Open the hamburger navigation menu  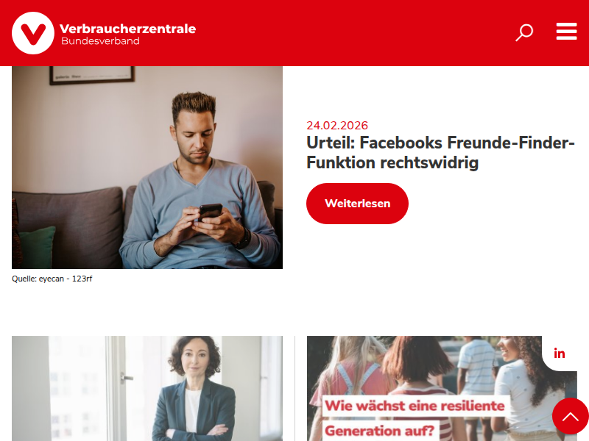point(566,31)
